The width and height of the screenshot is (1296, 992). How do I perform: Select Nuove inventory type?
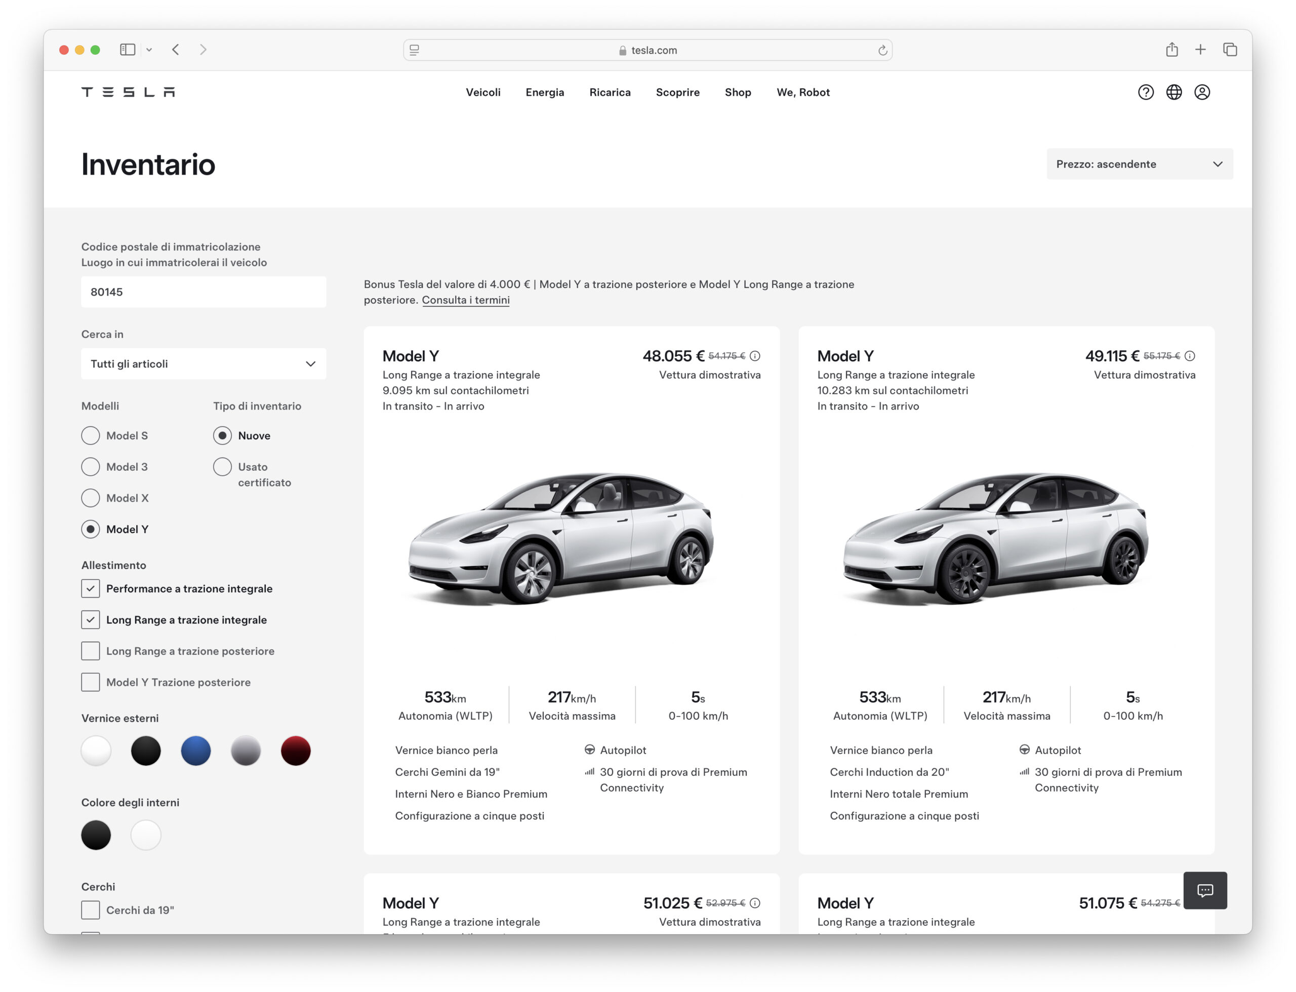point(222,435)
